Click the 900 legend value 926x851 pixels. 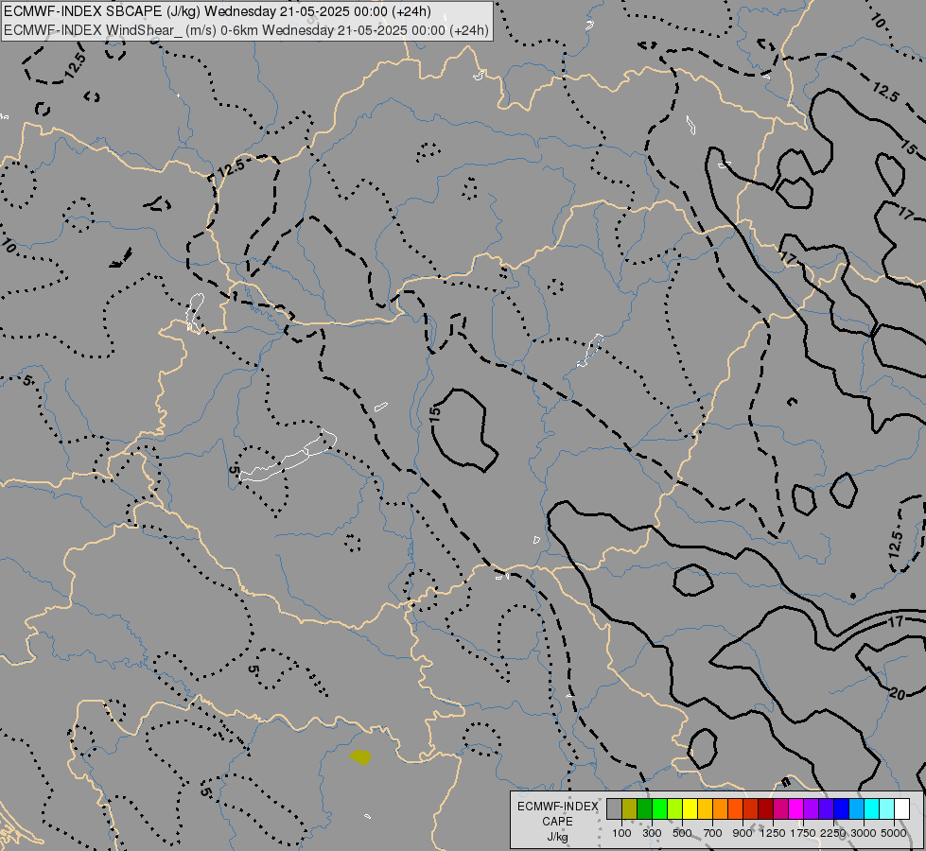(743, 833)
